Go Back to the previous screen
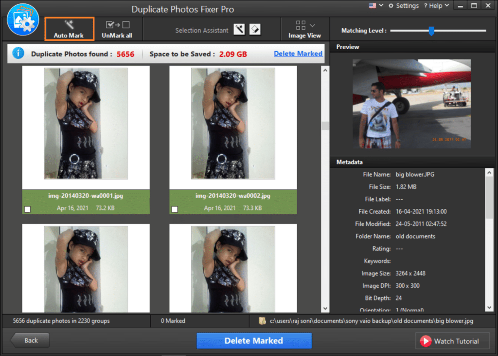 coord(30,340)
